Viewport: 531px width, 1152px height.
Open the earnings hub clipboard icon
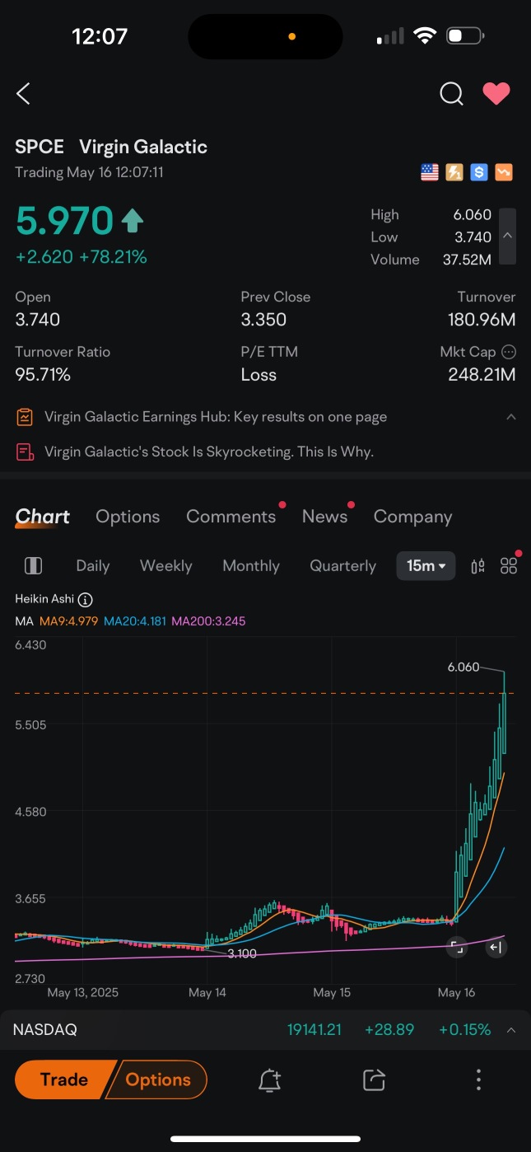(25, 417)
